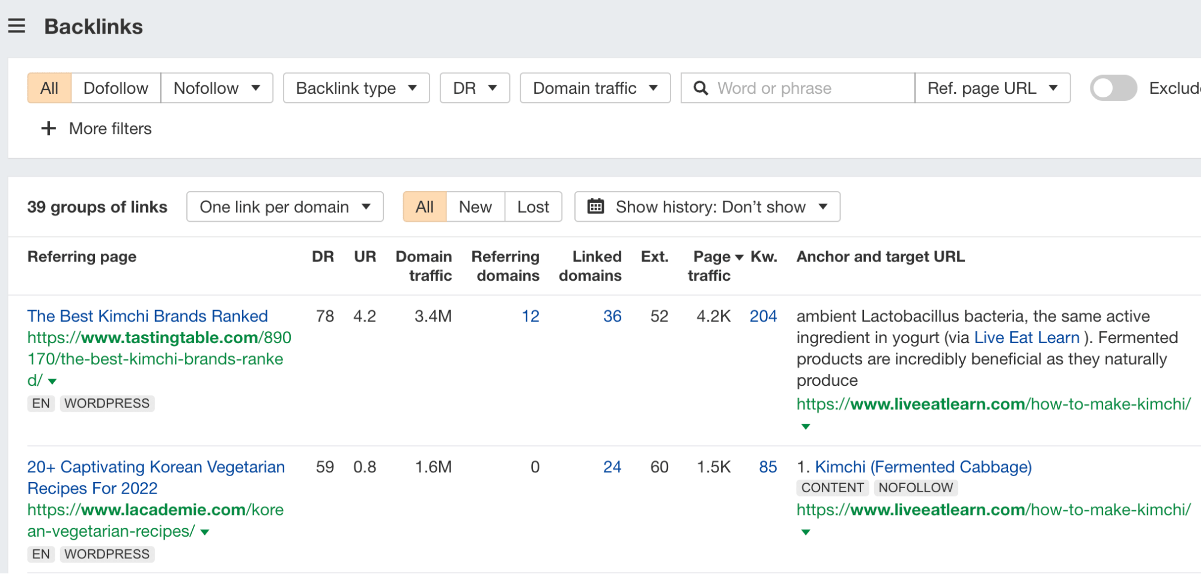Switch to the Lost tab

click(532, 206)
